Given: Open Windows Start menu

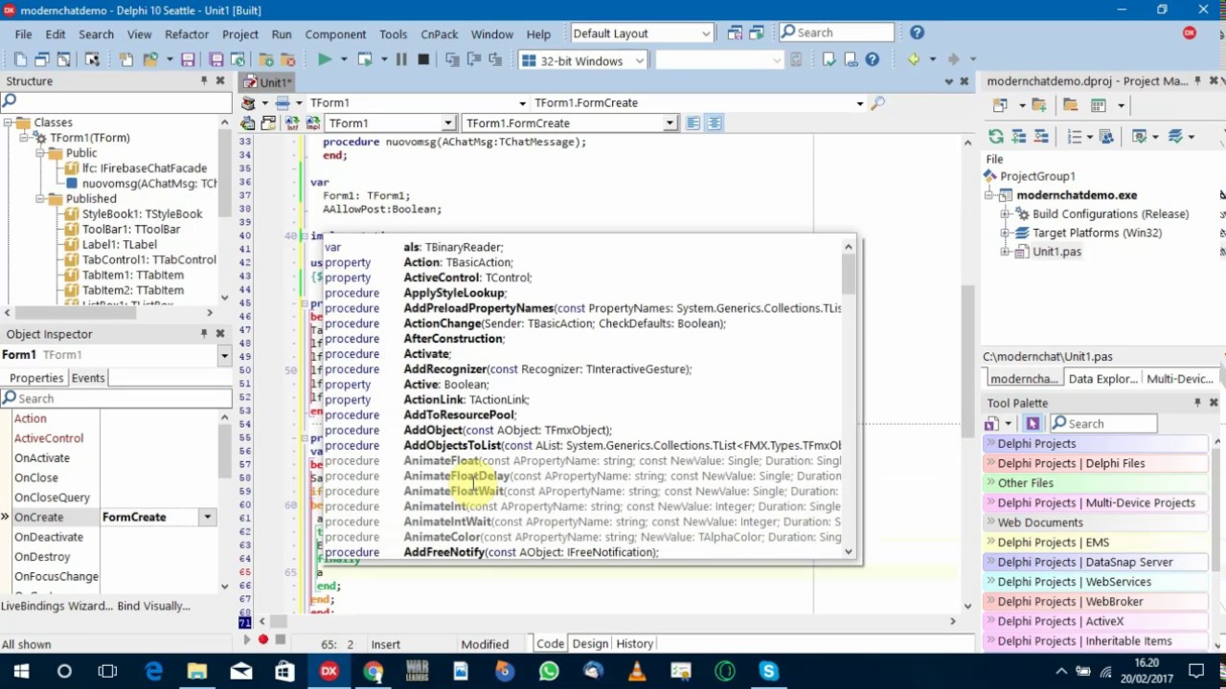Looking at the screenshot, I should (21, 672).
